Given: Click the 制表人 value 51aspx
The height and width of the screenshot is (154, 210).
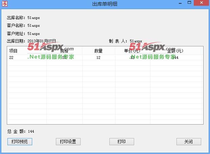Looking at the screenshot, I should click(x=136, y=41).
